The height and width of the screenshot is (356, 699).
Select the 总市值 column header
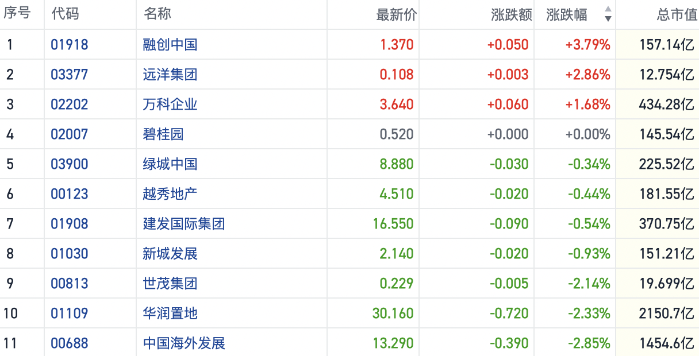[x=677, y=14]
